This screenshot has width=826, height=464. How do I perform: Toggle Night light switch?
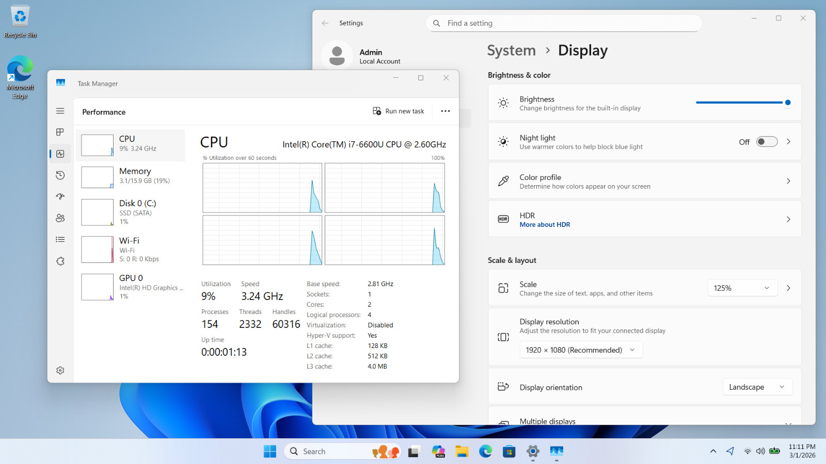(x=767, y=142)
